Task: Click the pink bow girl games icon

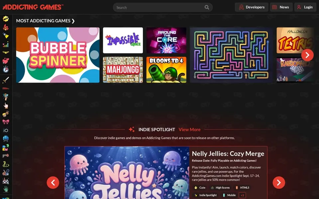Action: click(x=6, y=122)
